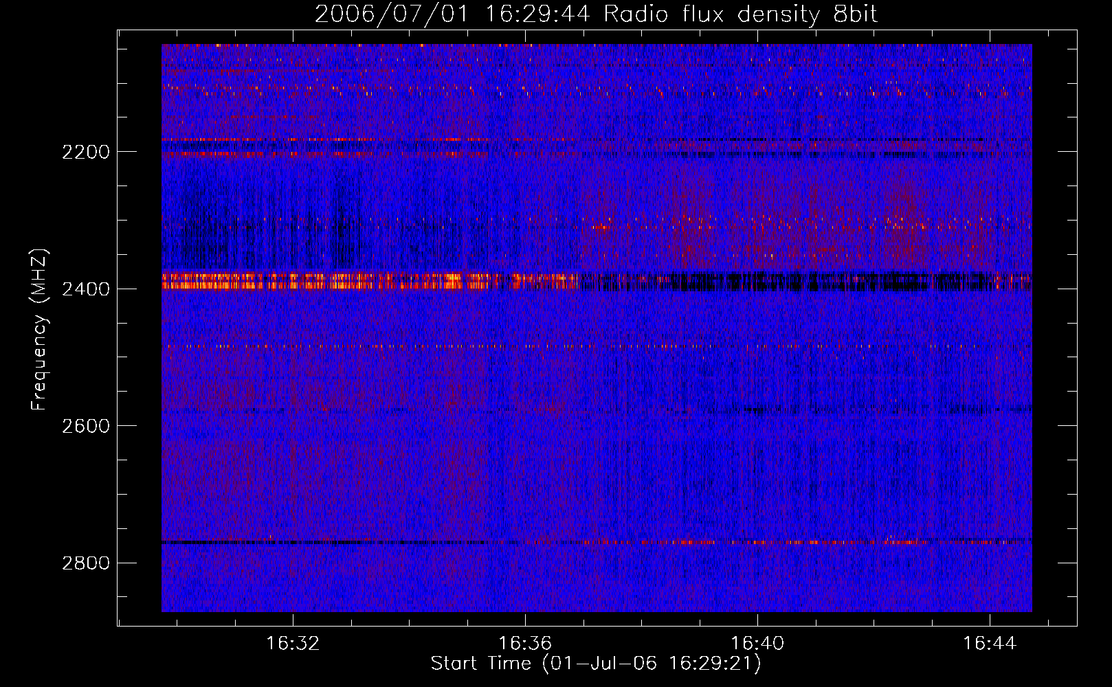Click the bright orange emission band near 2400 MHz
This screenshot has width=1112, height=687.
[x=371, y=281]
